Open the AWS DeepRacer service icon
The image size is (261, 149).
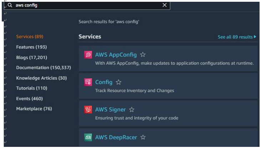(88, 137)
